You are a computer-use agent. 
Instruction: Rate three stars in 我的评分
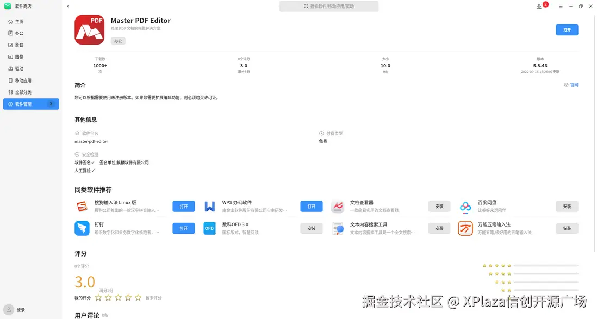118,298
